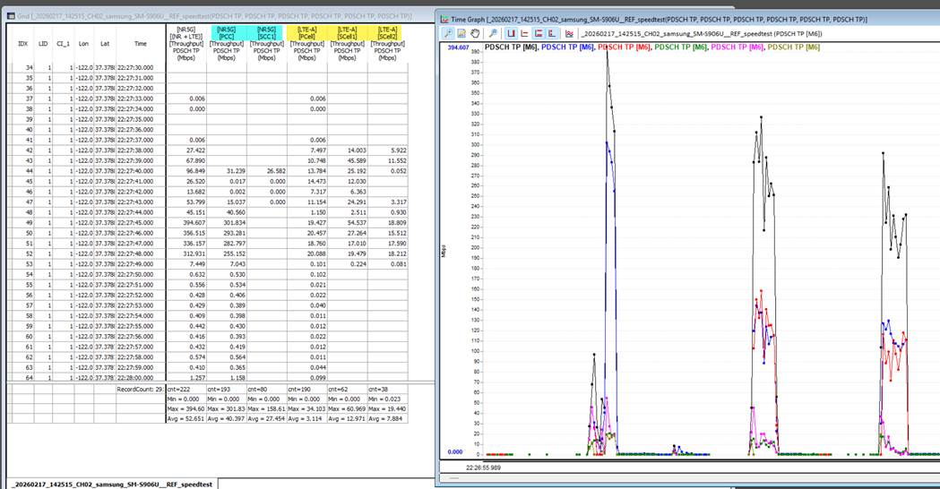Click the Time column header in grid
Screen dimensions: 940x489
click(x=141, y=42)
